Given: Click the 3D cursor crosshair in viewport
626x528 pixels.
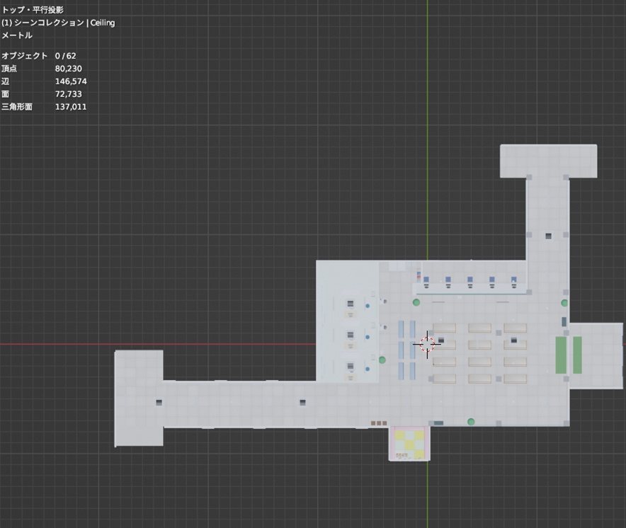Looking at the screenshot, I should click(x=427, y=344).
